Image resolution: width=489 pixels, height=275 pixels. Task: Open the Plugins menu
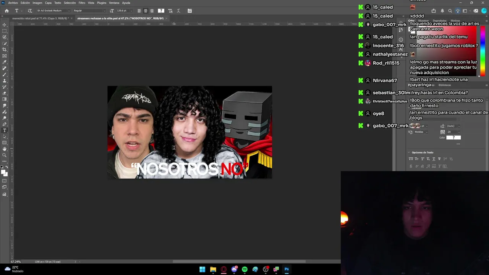point(102,3)
